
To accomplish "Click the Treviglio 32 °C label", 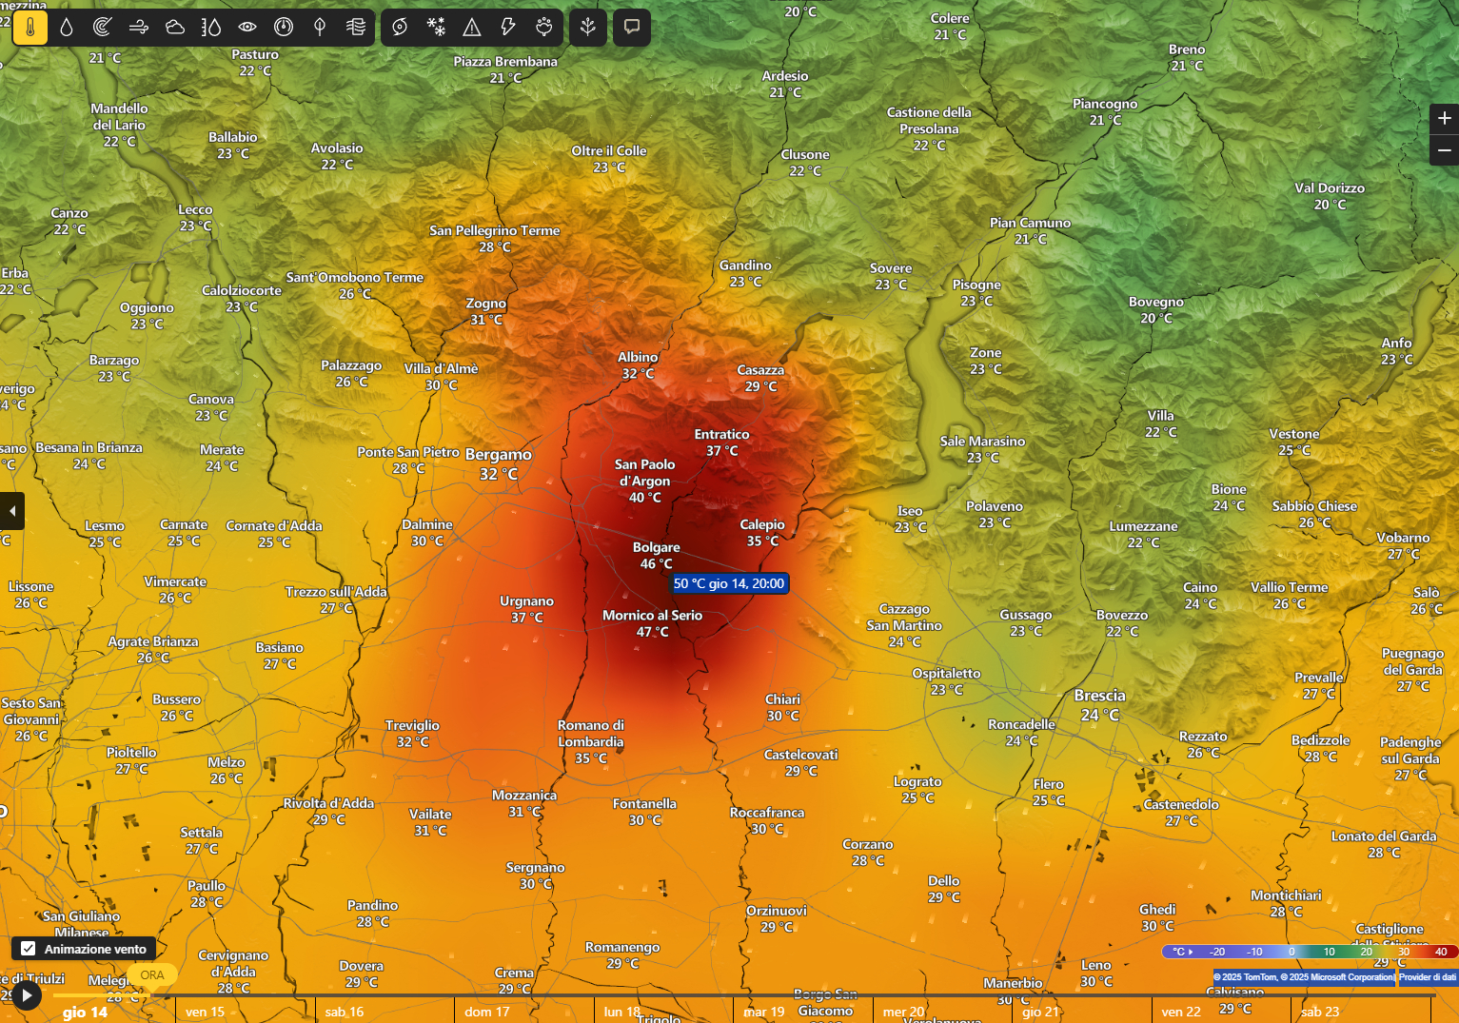I will click(x=412, y=734).
